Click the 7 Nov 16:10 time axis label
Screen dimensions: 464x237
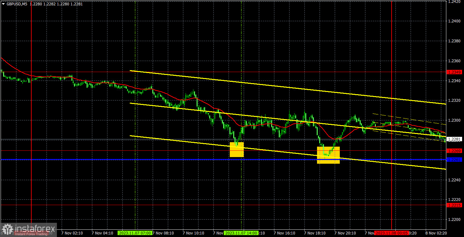(x=285, y=233)
